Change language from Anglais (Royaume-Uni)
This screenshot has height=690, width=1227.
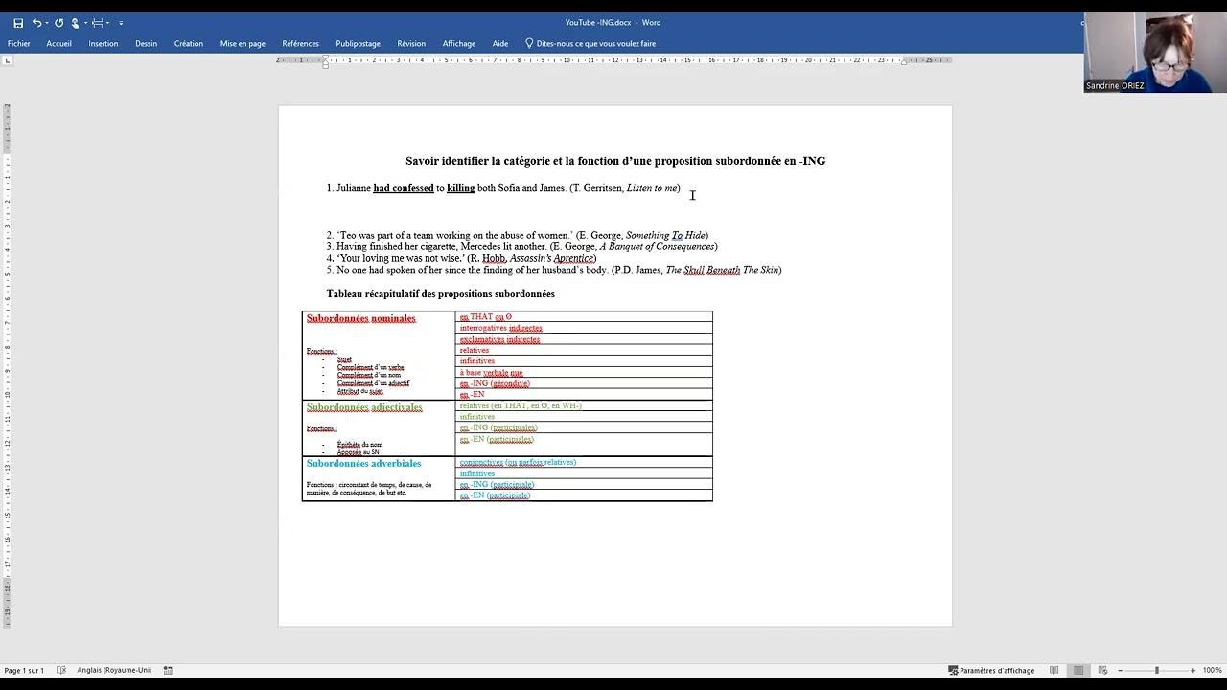[x=114, y=671]
